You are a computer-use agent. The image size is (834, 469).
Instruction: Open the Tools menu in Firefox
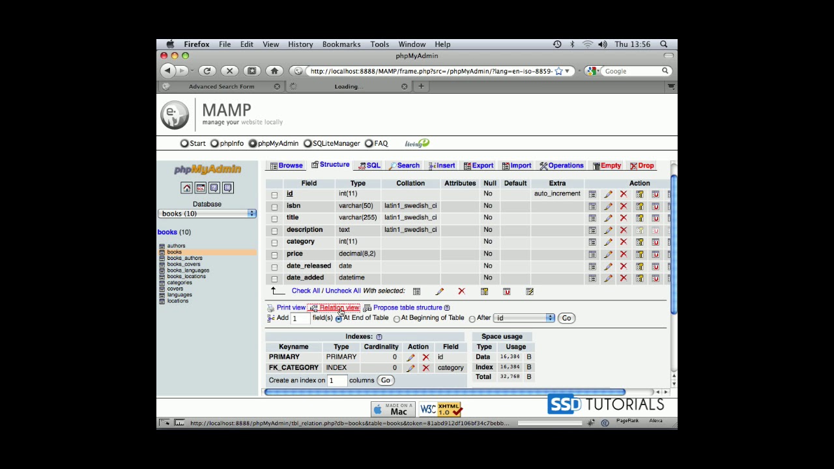[379, 44]
